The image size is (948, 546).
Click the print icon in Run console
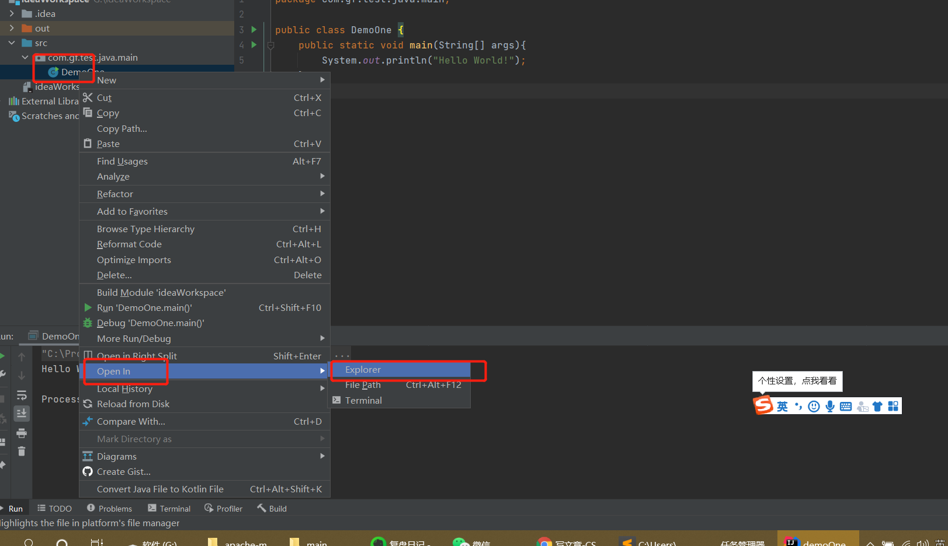pos(22,433)
